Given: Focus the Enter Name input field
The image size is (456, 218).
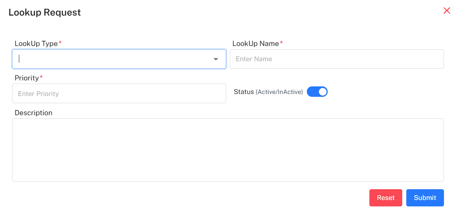Looking at the screenshot, I should pos(336,59).
